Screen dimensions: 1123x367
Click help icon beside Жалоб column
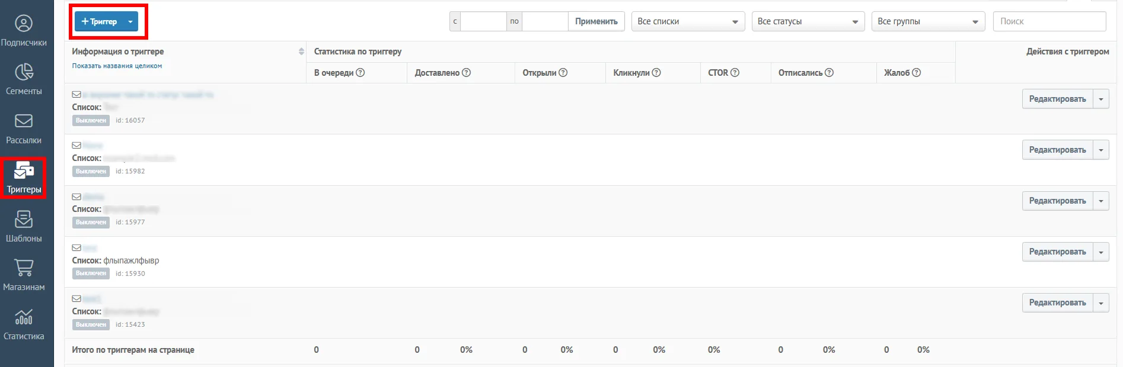[917, 73]
